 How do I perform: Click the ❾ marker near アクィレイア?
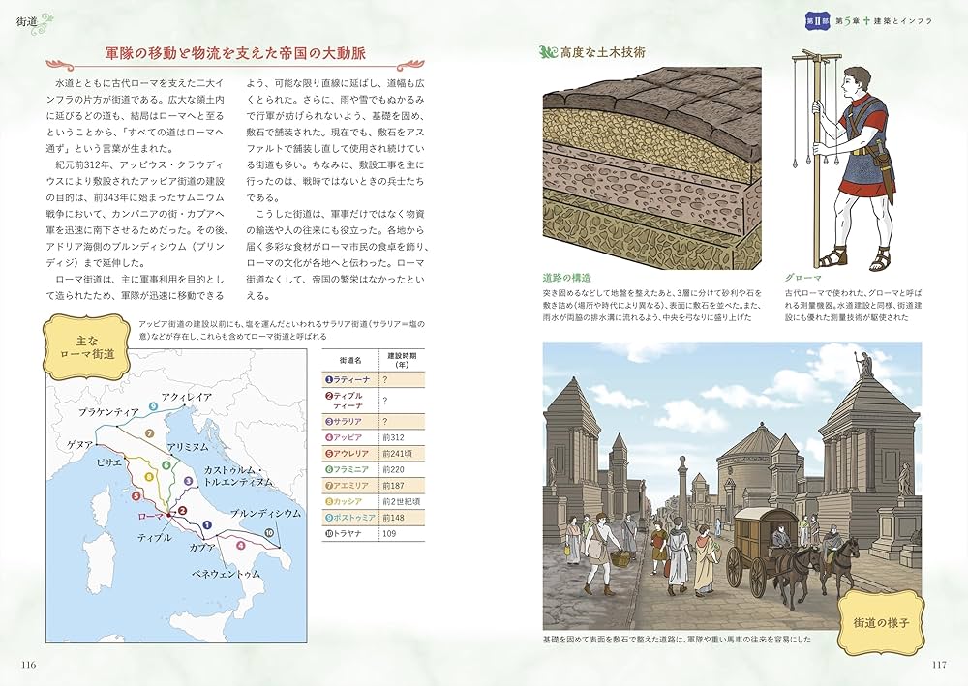(x=153, y=406)
